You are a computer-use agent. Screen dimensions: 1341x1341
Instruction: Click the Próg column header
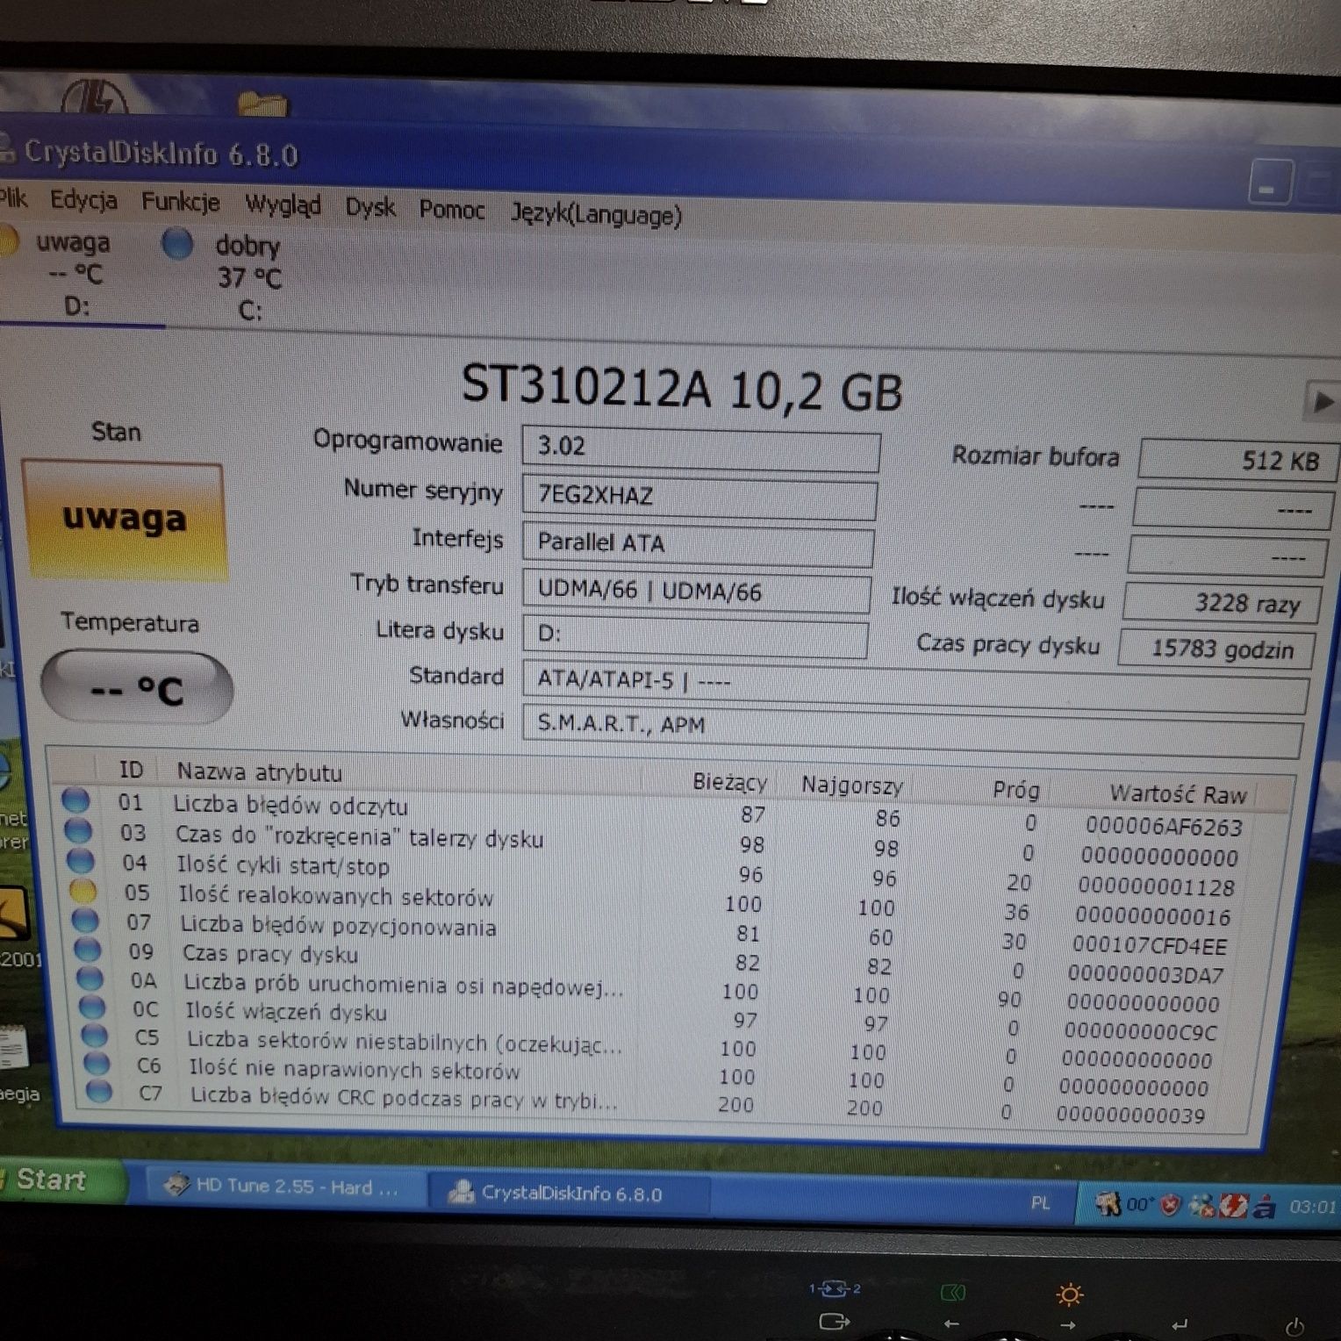(1015, 790)
